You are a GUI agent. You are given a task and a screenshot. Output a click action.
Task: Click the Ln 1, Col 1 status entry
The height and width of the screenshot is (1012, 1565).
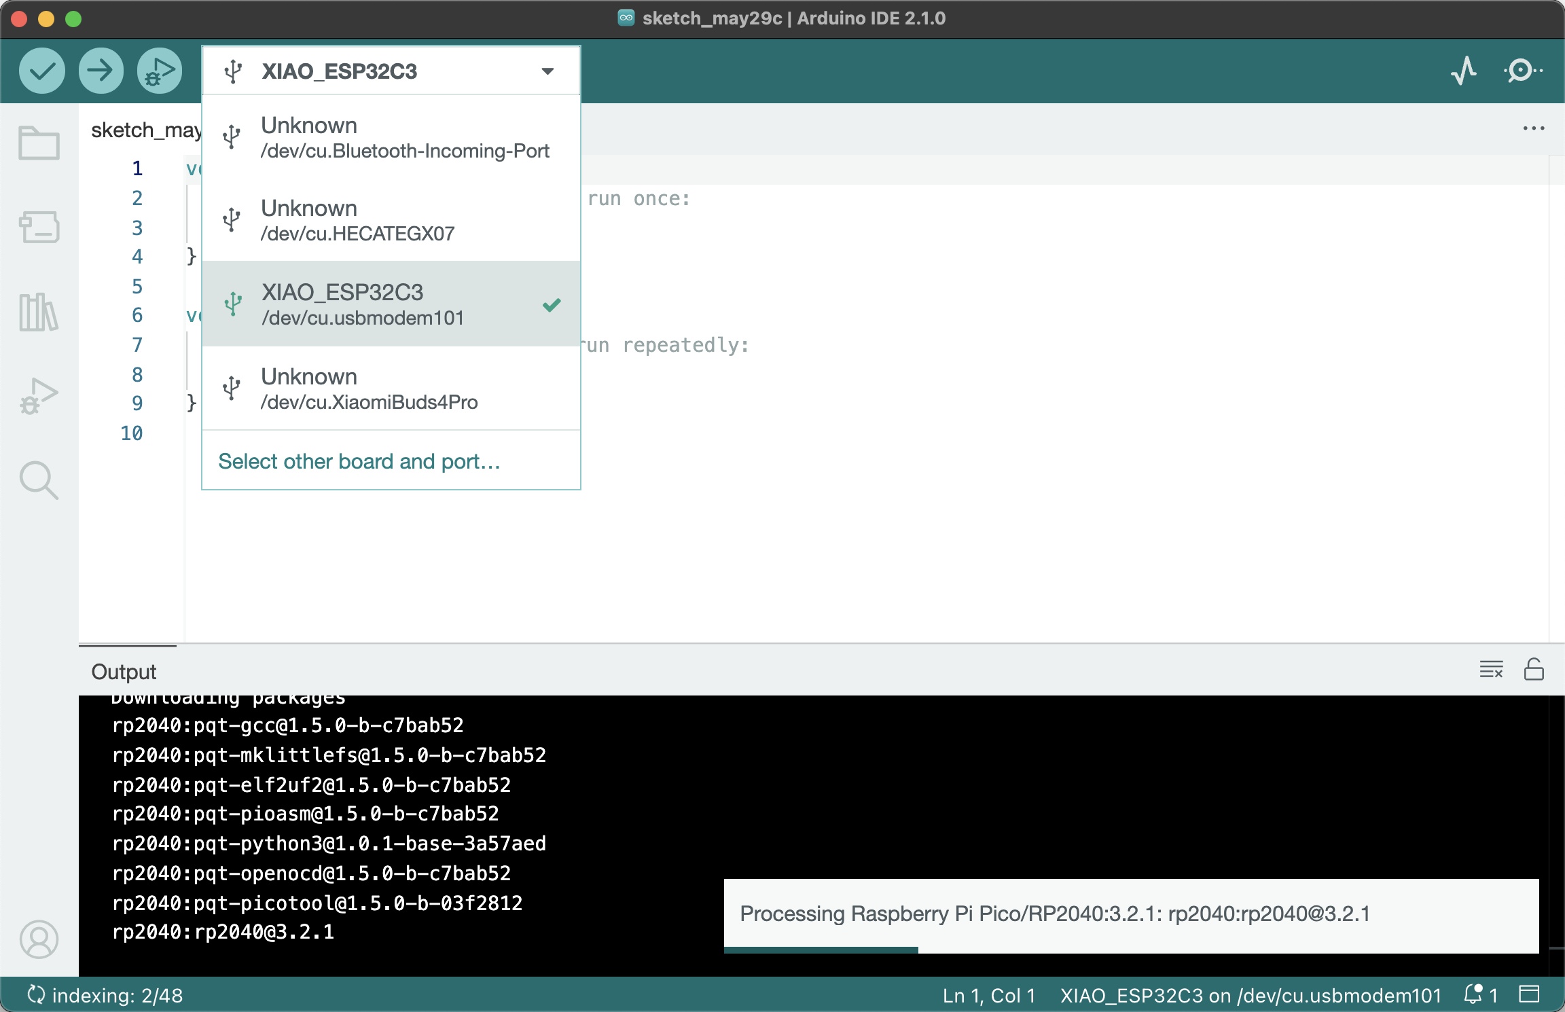[989, 996]
